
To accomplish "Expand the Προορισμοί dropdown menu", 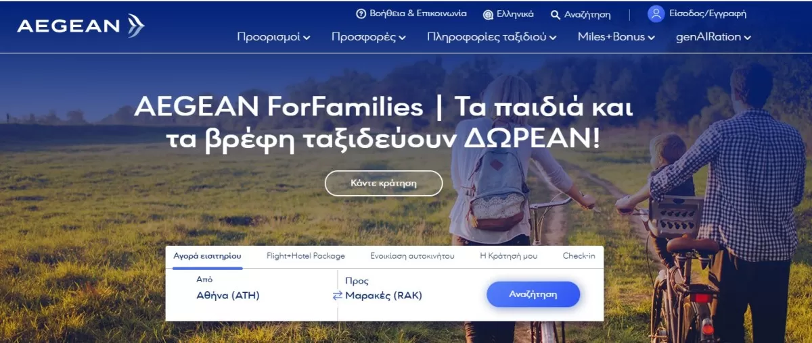I will coord(273,37).
